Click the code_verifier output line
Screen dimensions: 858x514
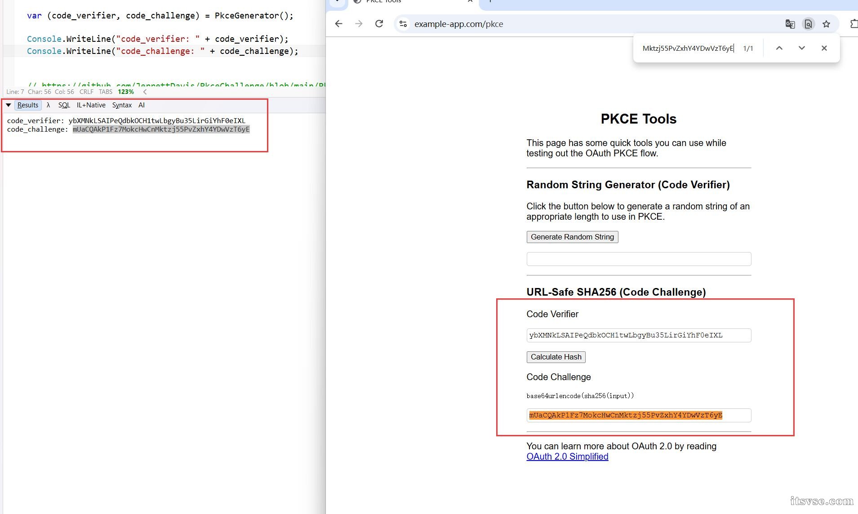pyautogui.click(x=126, y=120)
